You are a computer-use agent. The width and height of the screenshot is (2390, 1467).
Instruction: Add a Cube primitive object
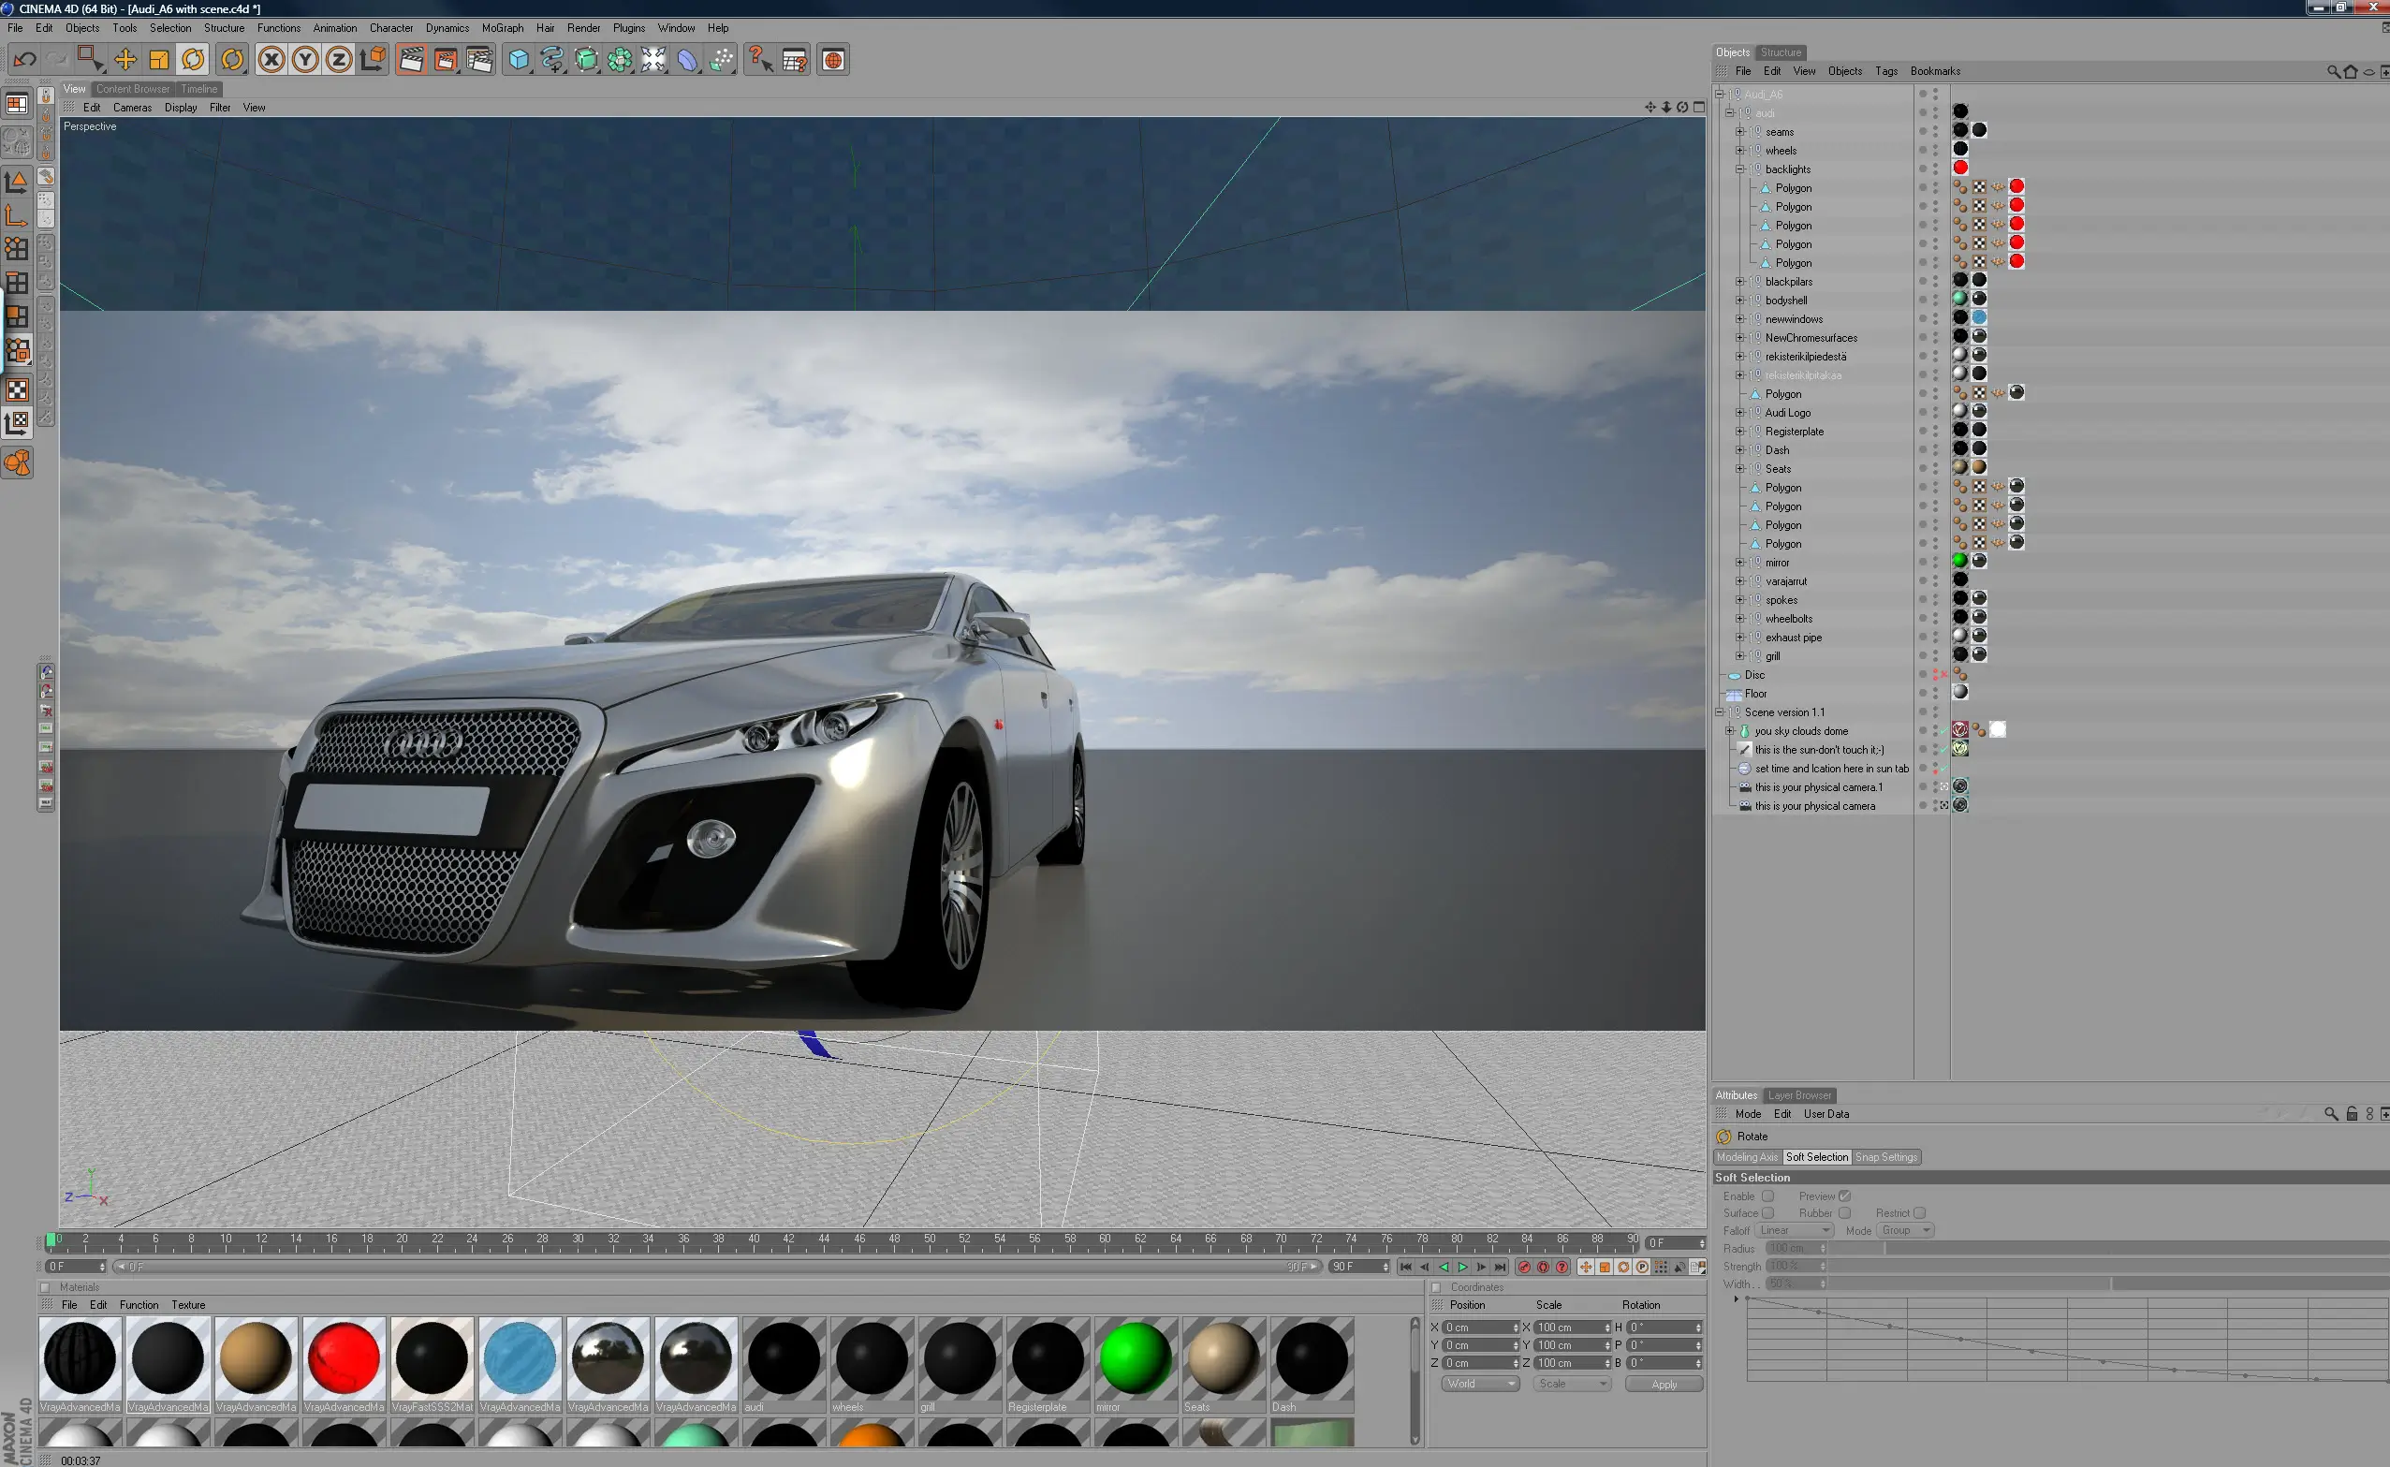coord(519,60)
